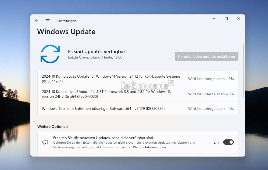Click the Einstellungen window title

[66, 21]
